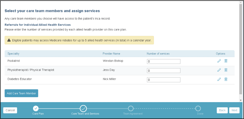The width and height of the screenshot is (244, 119).
Task: Select the Care Team and Services step circle
Action: (x=83, y=108)
